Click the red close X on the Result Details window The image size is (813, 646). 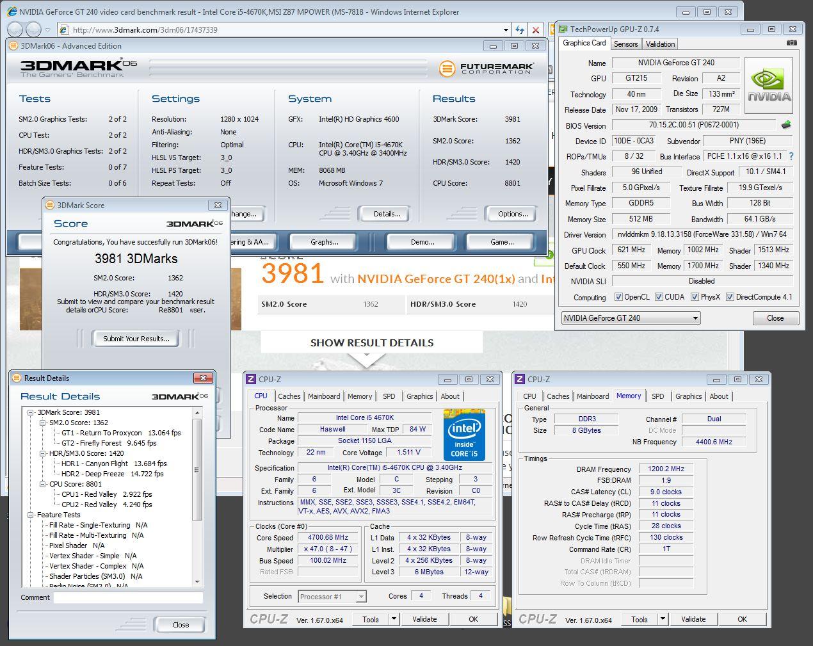pos(203,378)
